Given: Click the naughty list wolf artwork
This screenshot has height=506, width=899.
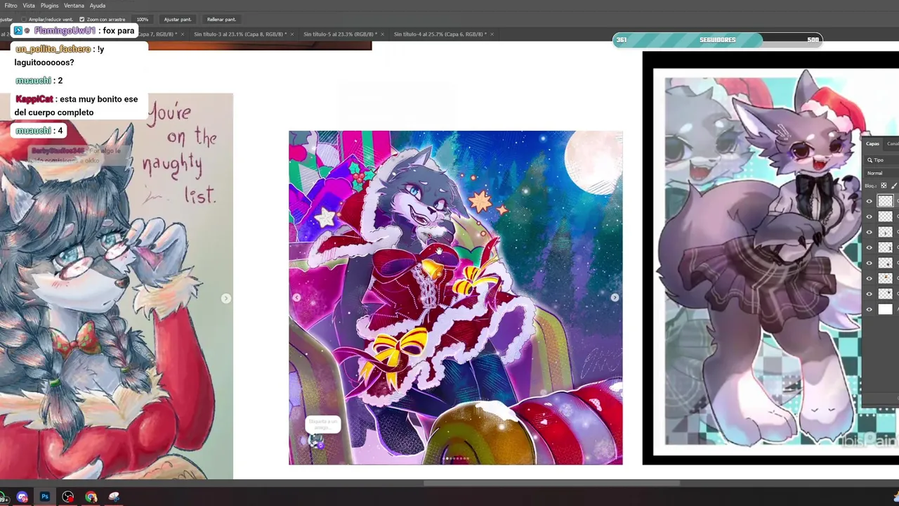Looking at the screenshot, I should [117, 286].
